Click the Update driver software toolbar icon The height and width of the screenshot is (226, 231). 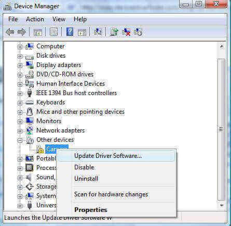click(114, 32)
